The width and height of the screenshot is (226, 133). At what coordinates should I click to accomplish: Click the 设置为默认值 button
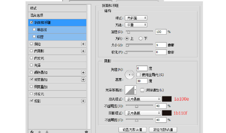(x=132, y=130)
